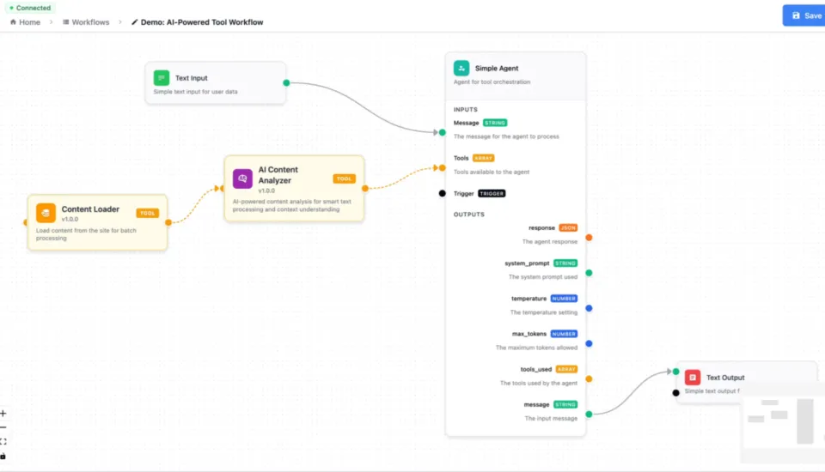
Task: Open Workflows from the breadcrumb
Action: pyautogui.click(x=86, y=22)
